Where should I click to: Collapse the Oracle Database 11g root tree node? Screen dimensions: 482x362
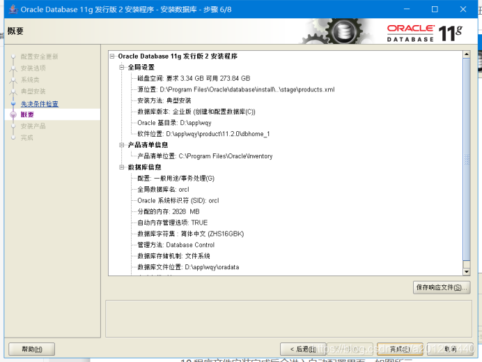click(112, 56)
